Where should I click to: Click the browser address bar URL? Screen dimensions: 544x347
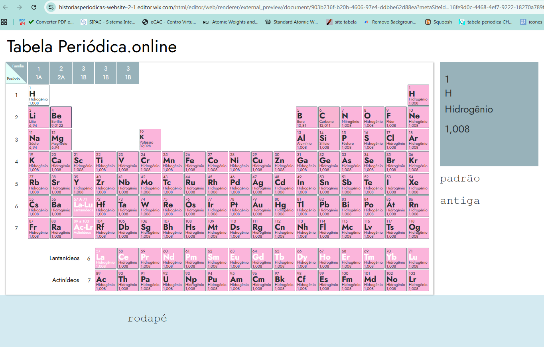[x=299, y=7]
